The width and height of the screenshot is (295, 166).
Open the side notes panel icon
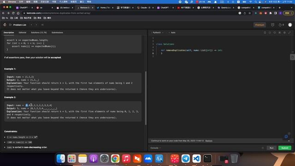(292, 57)
